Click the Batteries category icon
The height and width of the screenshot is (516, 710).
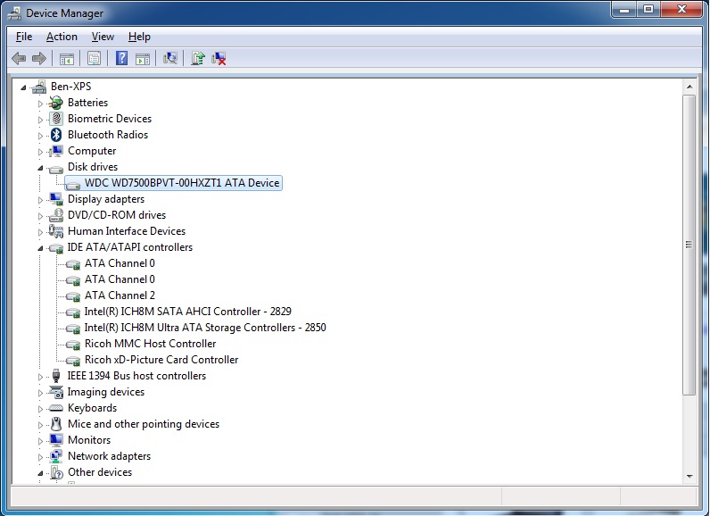56,103
